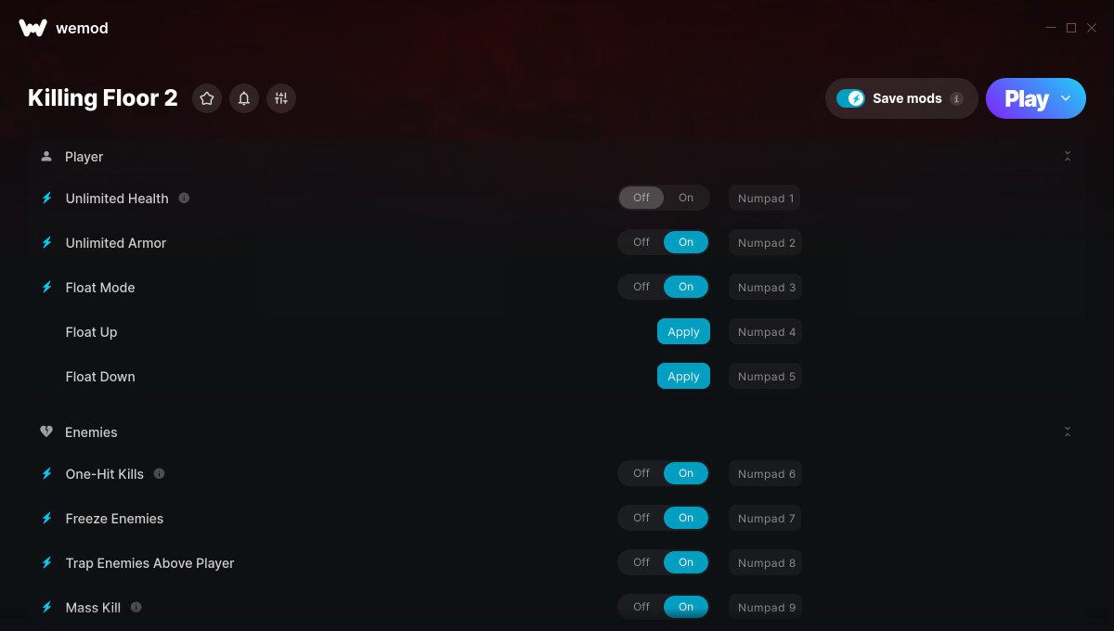The image size is (1114, 631).
Task: Open notifications bell for Killing Floor 2
Action: [x=244, y=98]
